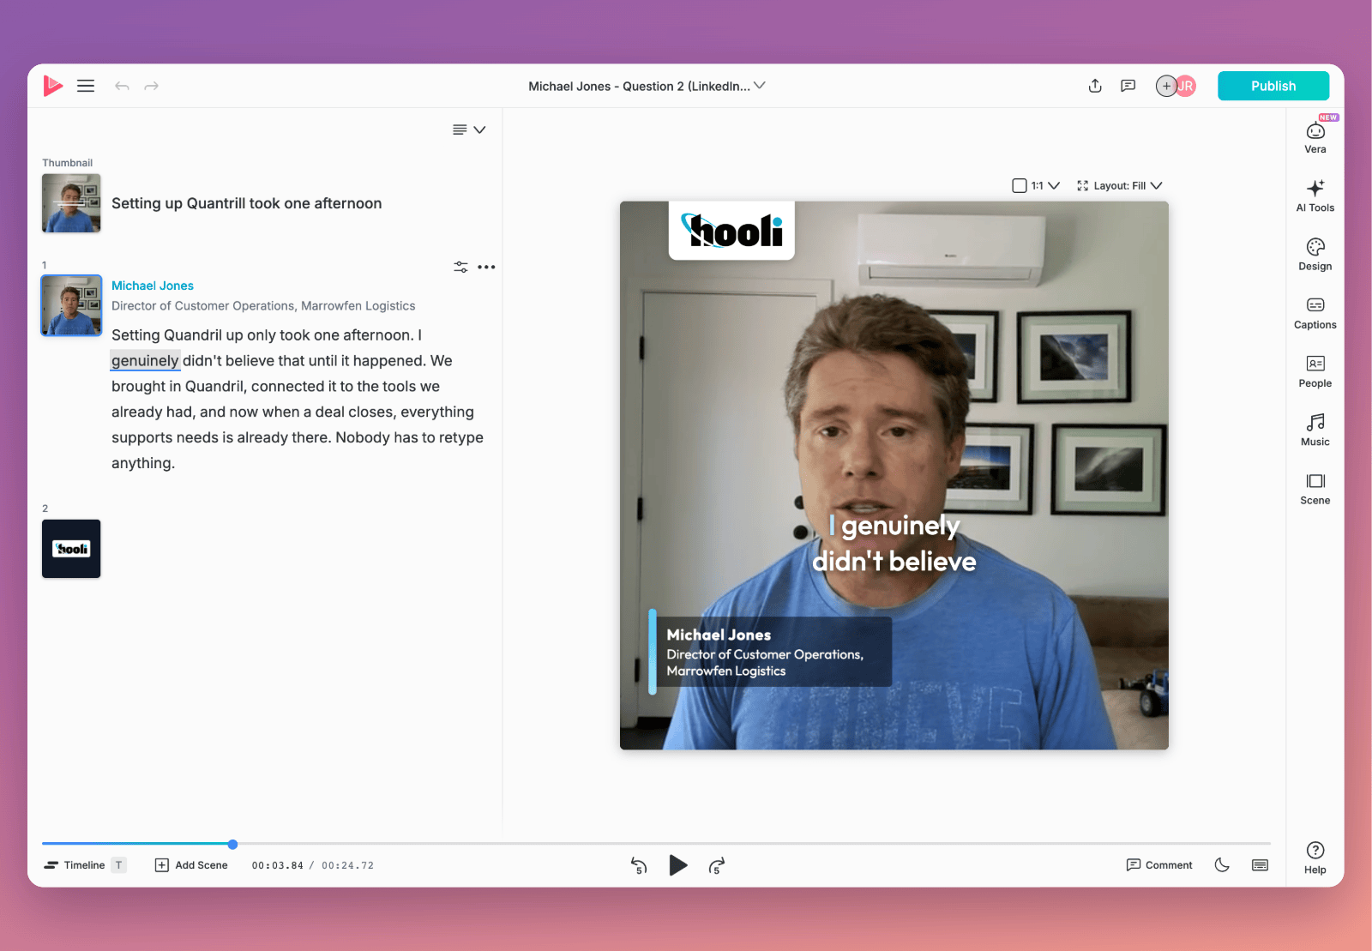Open the Captions panel
Screen dimensions: 1372x951
pyautogui.click(x=1315, y=313)
